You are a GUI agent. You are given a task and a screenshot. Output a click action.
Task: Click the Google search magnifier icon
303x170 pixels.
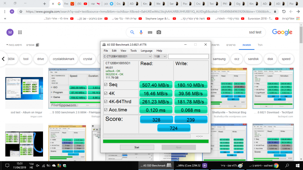pos(132,32)
